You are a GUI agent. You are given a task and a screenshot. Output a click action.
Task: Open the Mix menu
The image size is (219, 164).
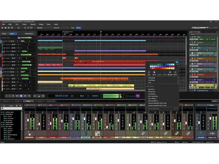pos(17,24)
